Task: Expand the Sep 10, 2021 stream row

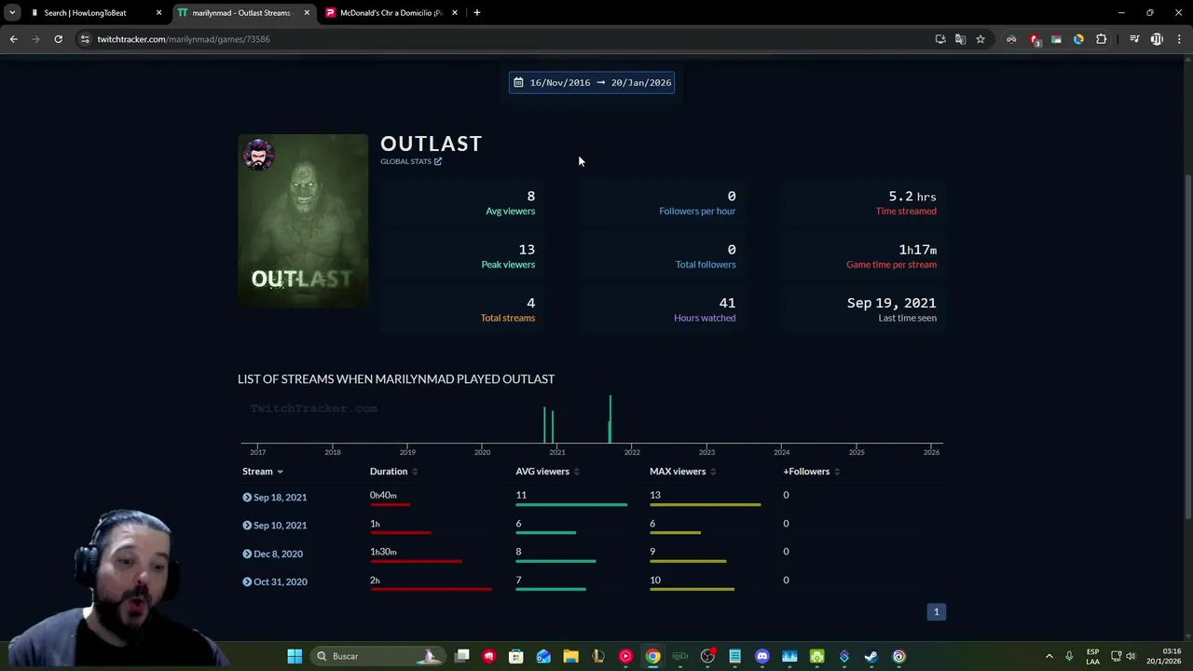Action: [x=247, y=526]
